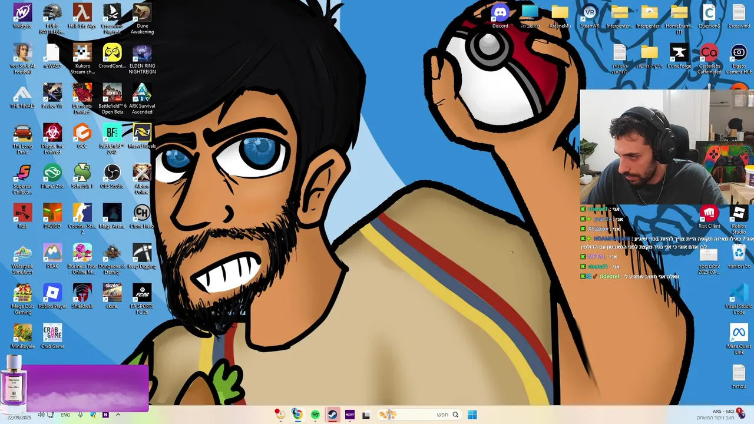
Task: Launch Shieldwall desktop icon
Action: pos(82,296)
